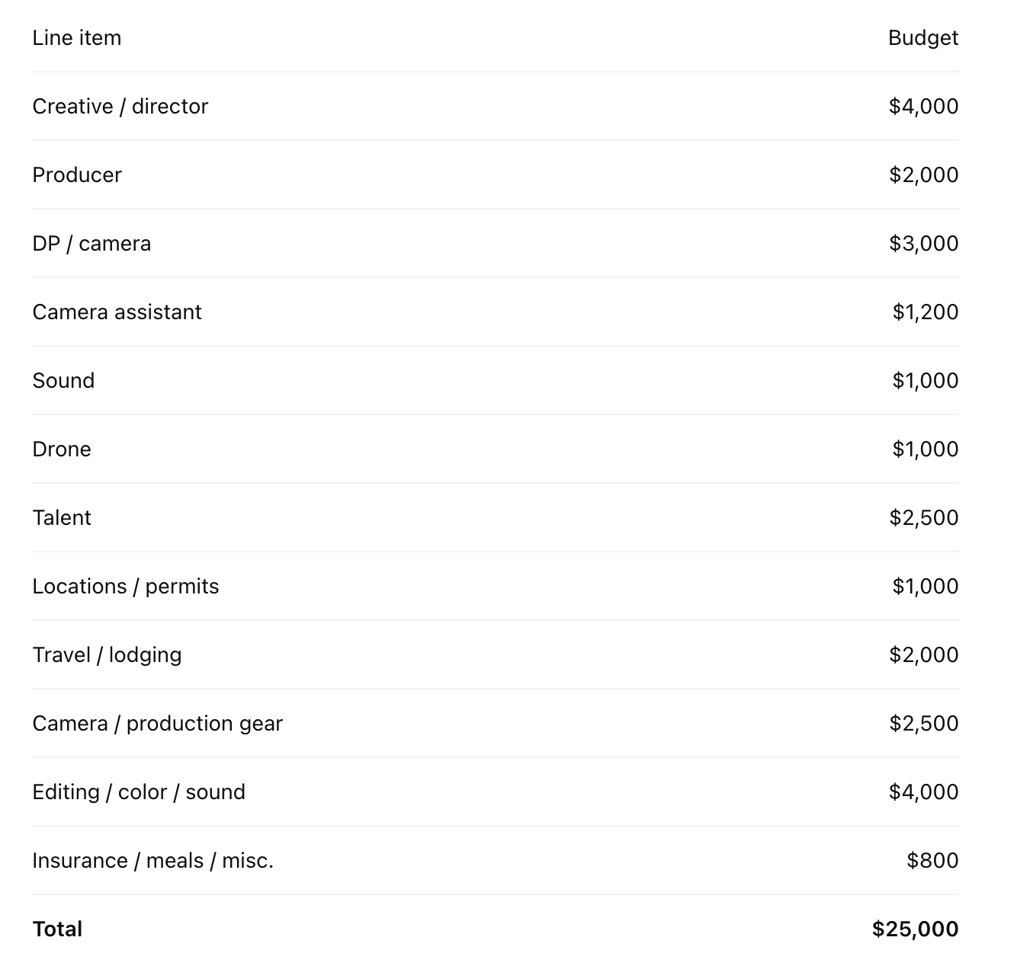Select the Camera assistant line item
1017x966 pixels.
pyautogui.click(x=117, y=312)
